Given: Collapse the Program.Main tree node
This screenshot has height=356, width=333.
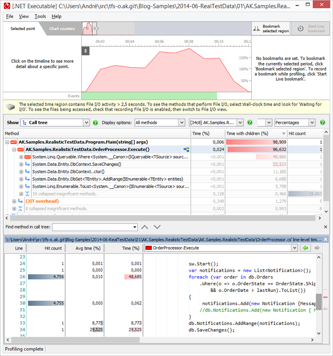Looking at the screenshot, I should click(7, 142).
